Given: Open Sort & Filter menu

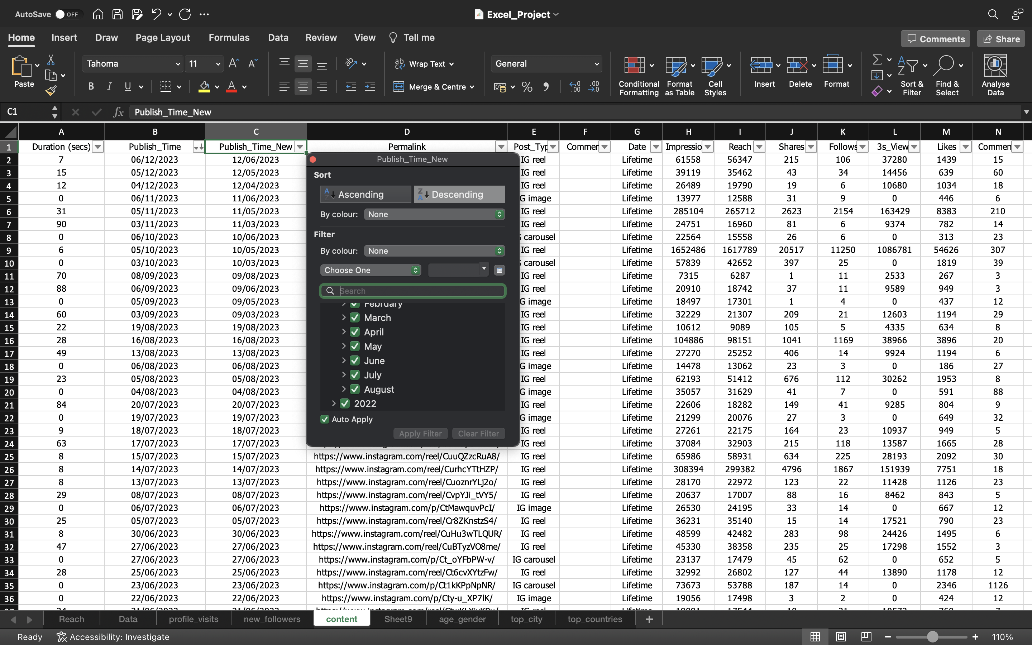Looking at the screenshot, I should coord(912,76).
